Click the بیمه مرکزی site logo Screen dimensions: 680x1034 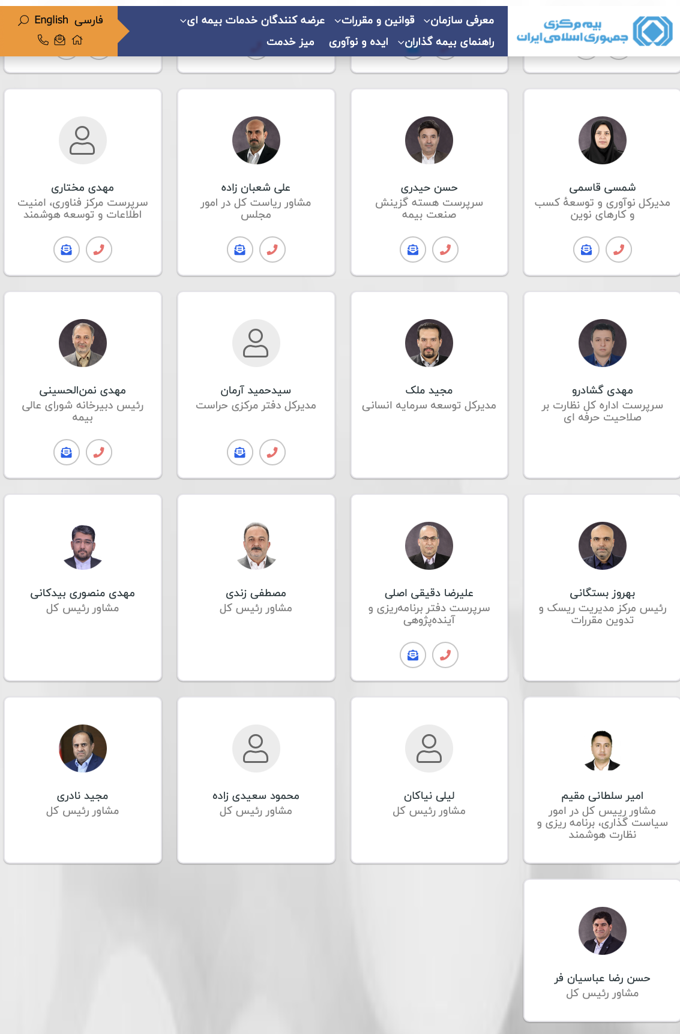coord(594,31)
